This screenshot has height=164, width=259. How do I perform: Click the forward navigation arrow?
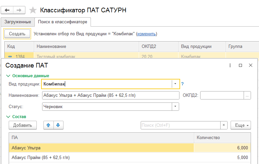[x=19, y=10]
